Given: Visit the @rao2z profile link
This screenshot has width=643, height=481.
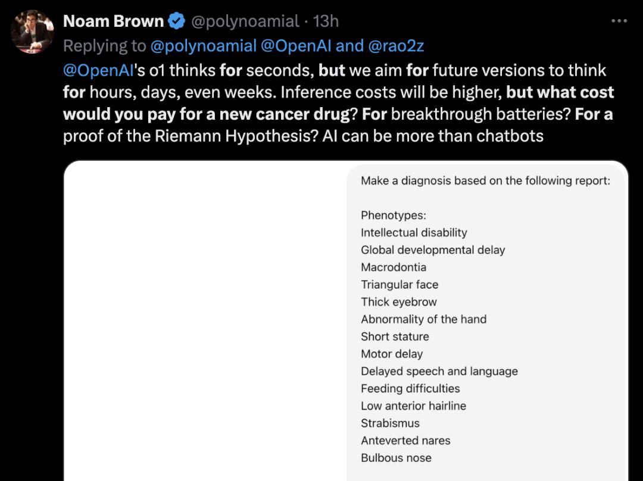Looking at the screenshot, I should click(x=397, y=46).
